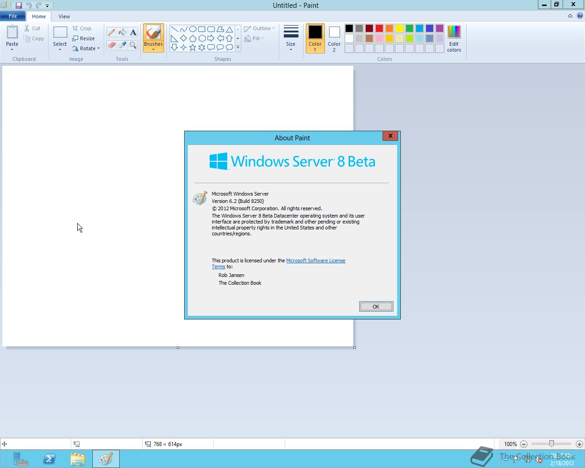
Task: Switch to the Home tab
Action: 39,16
